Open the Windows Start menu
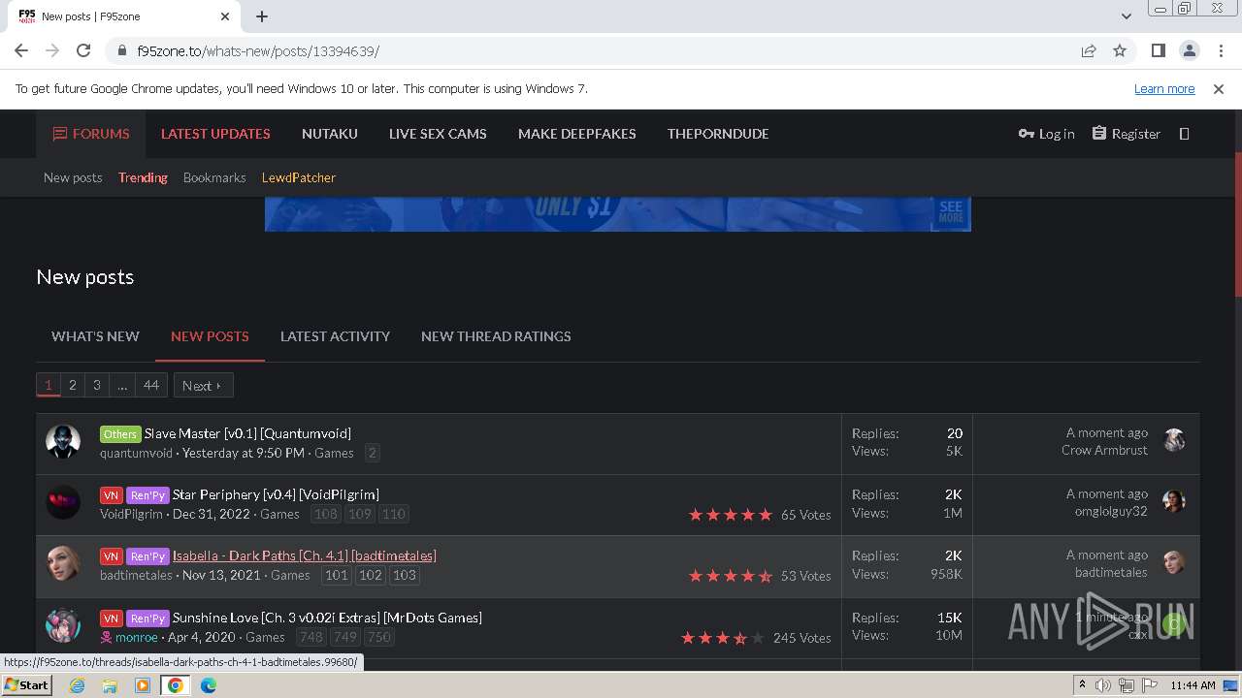Screen dimensions: 1242x698 point(27,684)
